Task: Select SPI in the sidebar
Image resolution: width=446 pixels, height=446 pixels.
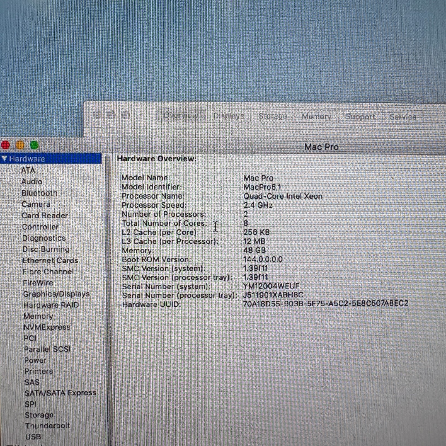Action: point(31,404)
